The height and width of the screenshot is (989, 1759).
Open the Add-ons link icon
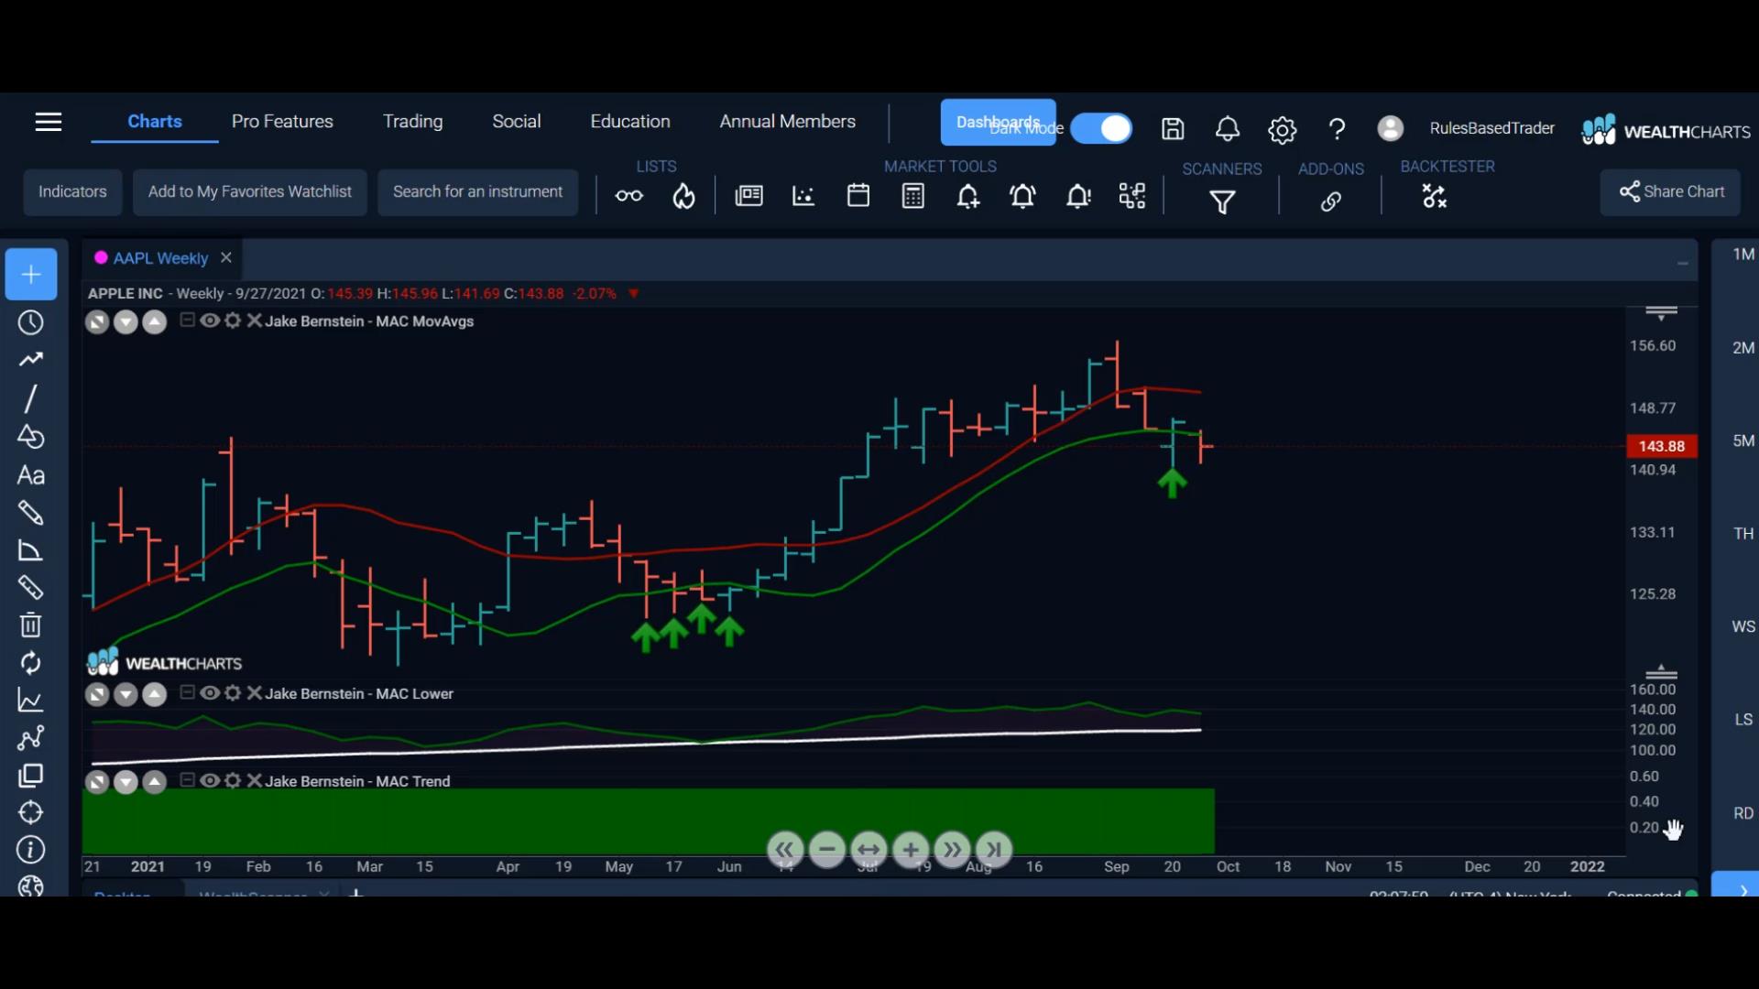(x=1331, y=201)
